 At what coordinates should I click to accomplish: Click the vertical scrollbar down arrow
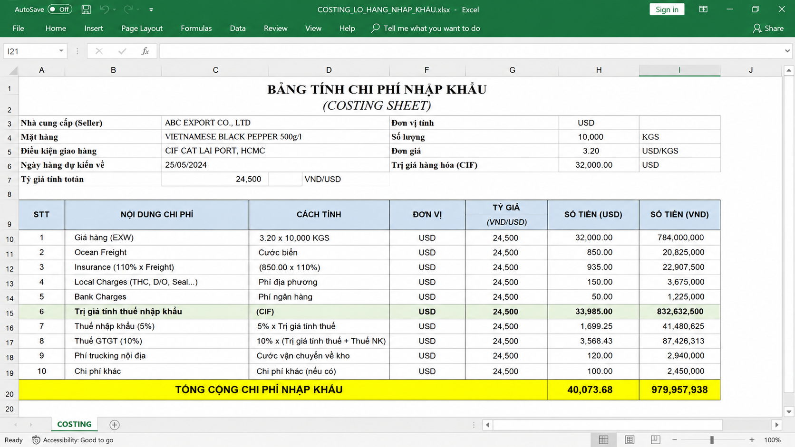click(x=789, y=411)
